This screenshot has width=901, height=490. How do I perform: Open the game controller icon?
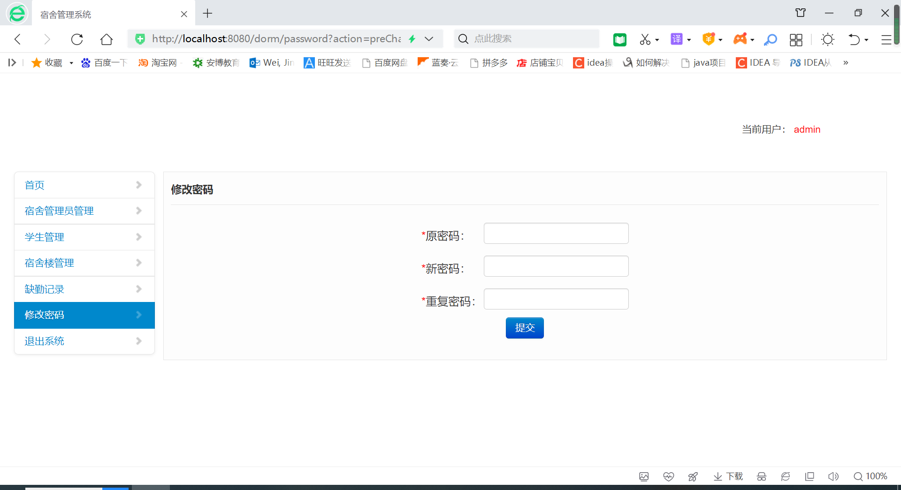click(x=740, y=39)
